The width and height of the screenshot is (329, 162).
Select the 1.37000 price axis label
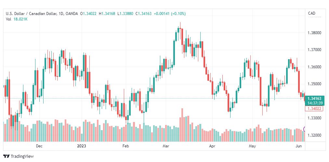314,50
